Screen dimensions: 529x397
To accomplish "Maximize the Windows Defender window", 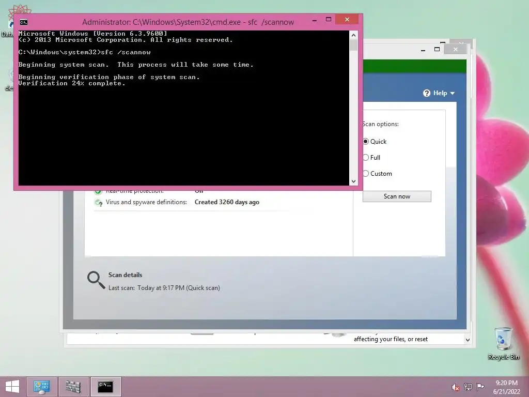I will click(437, 50).
